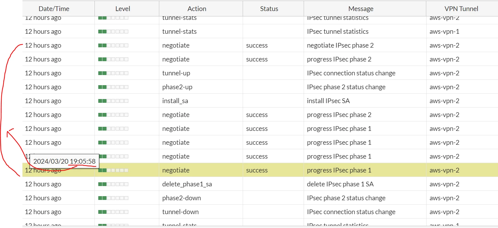This screenshot has width=498, height=228.
Task: Select the tunnel-up log entry
Action: 260,73
